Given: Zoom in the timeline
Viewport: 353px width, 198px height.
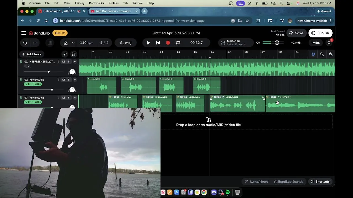Looking at the screenshot, I should (331, 54).
